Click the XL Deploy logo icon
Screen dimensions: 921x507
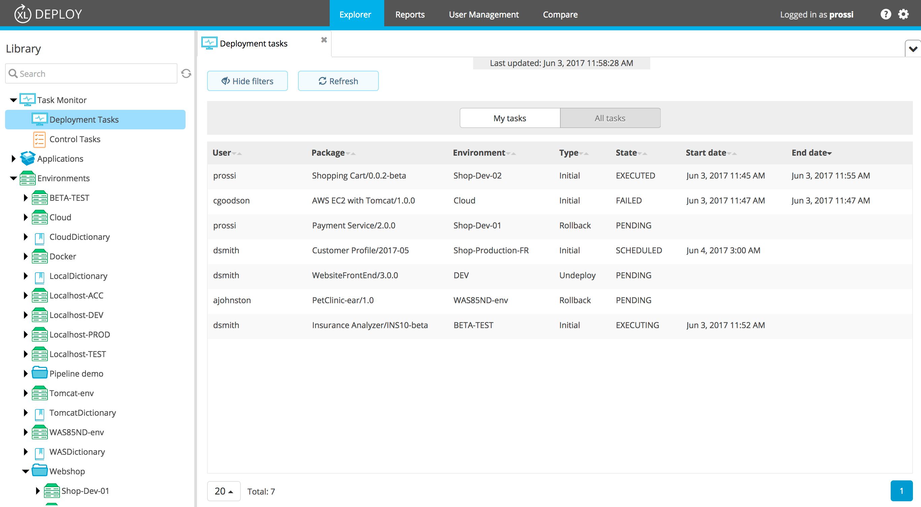(x=22, y=13)
